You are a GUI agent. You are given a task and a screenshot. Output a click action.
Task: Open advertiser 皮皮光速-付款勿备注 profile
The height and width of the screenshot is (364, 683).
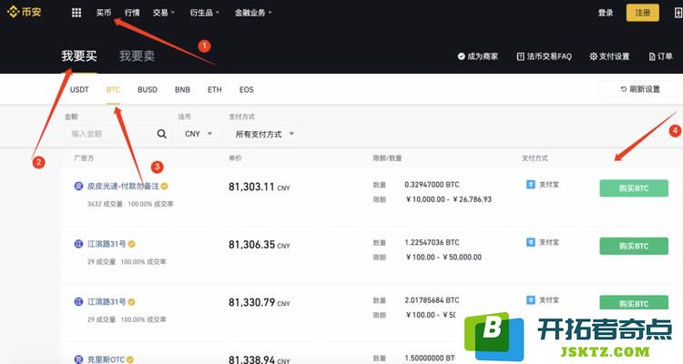tap(123, 186)
